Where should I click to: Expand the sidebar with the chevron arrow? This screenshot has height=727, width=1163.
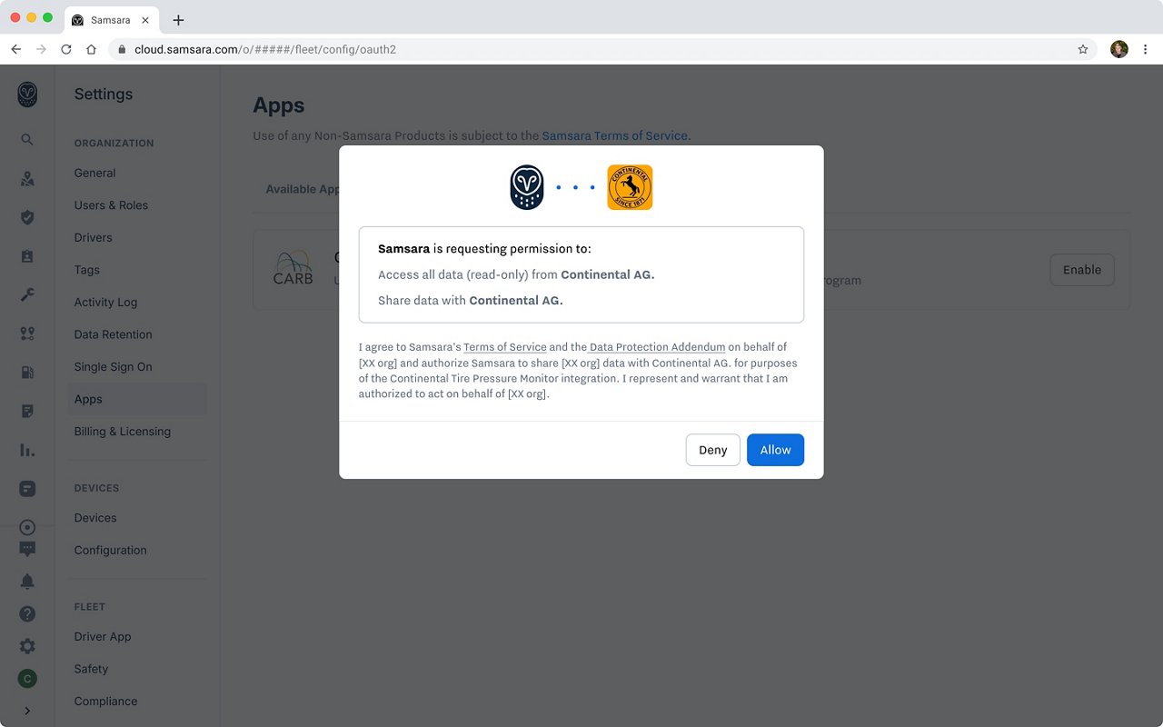coord(27,711)
